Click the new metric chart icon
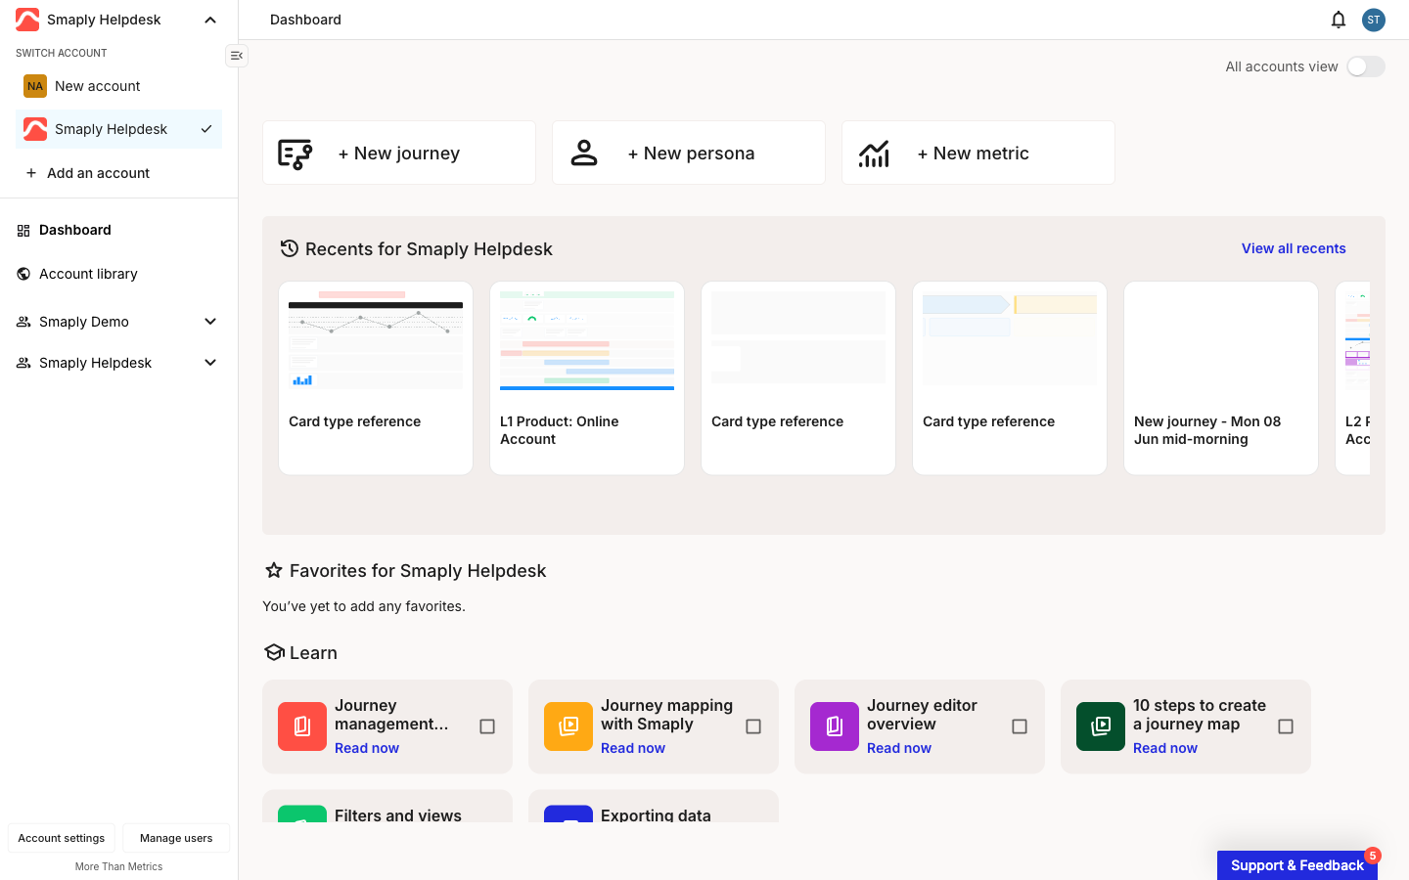The image size is (1409, 880). 874,154
